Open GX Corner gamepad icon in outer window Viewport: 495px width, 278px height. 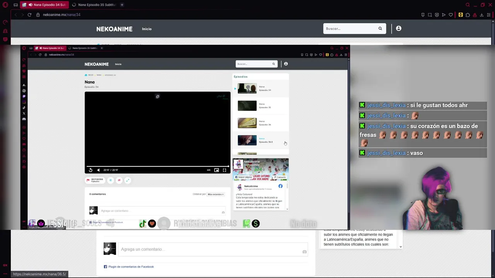tap(15, 5)
